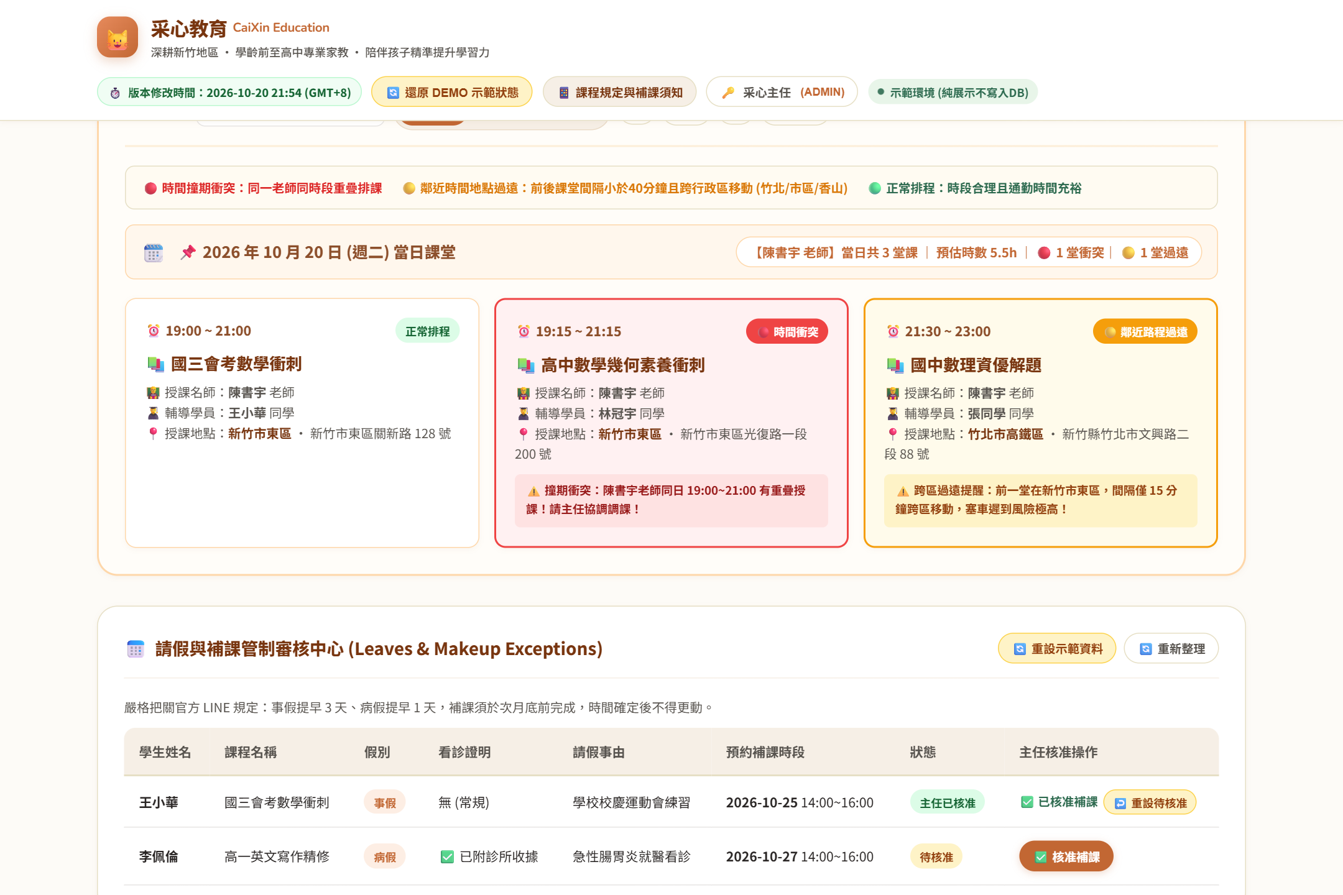
Task: Click the key icon next to 采心主任
Action: tap(728, 93)
